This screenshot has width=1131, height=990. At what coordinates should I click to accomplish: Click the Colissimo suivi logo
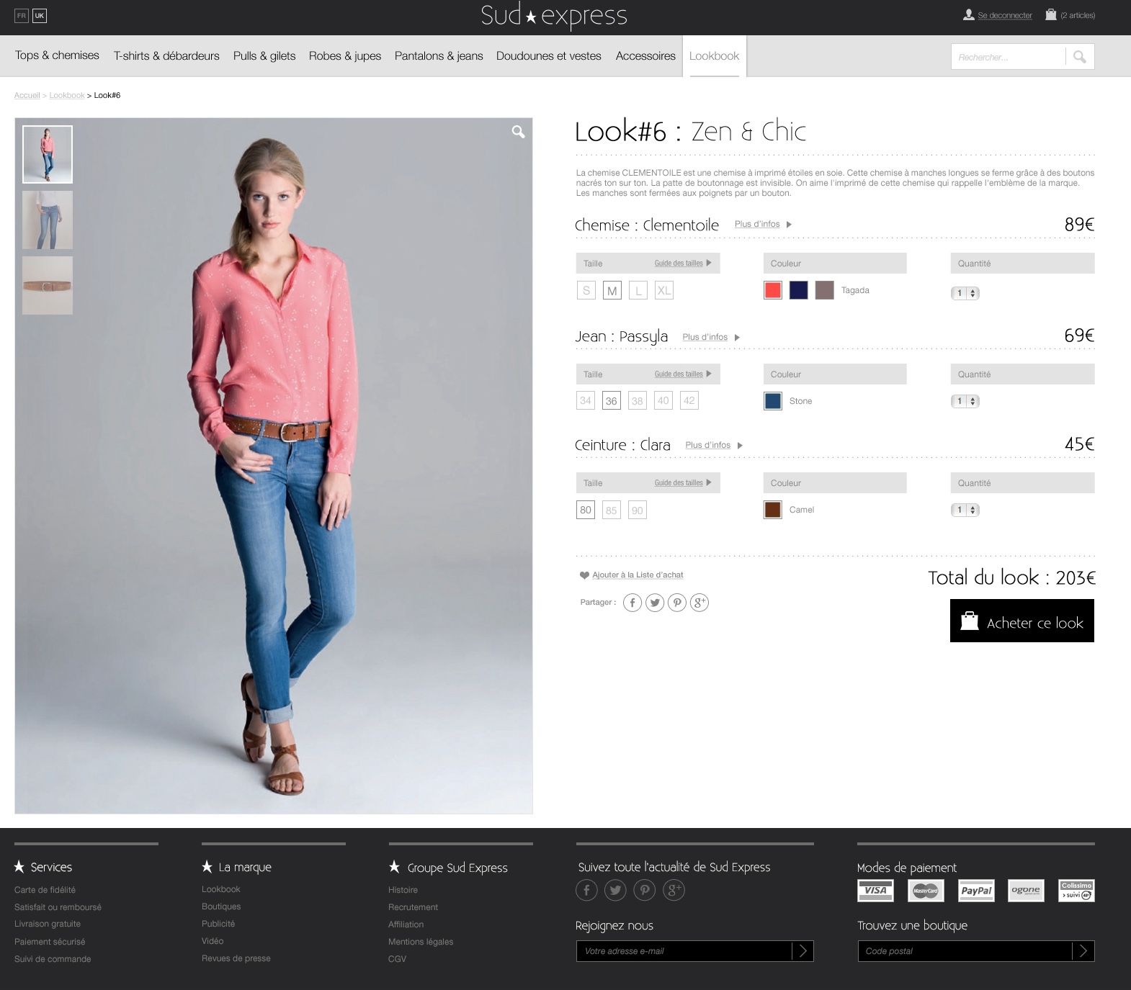(1076, 891)
